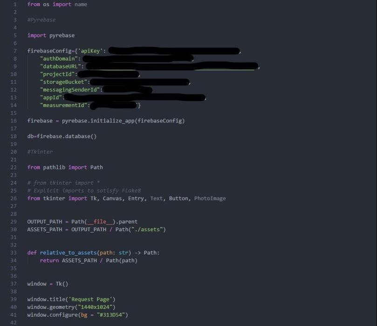Click the 'apiKey' dictionary key

(x=90, y=51)
